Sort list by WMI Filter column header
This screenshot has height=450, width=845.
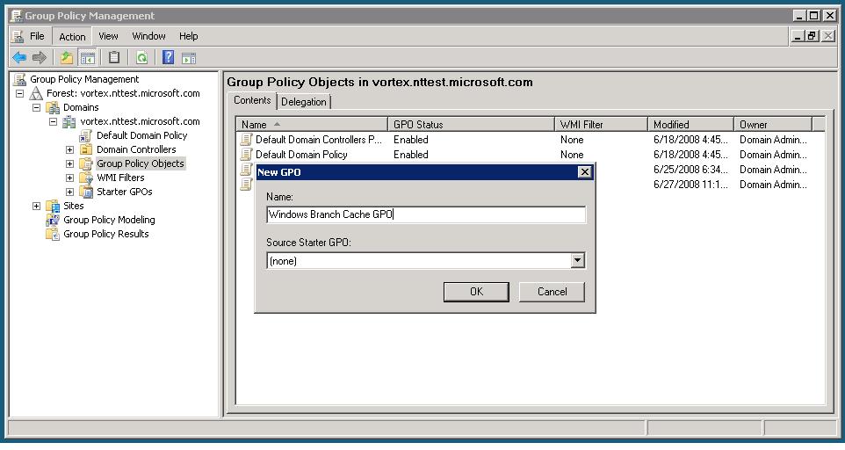601,125
